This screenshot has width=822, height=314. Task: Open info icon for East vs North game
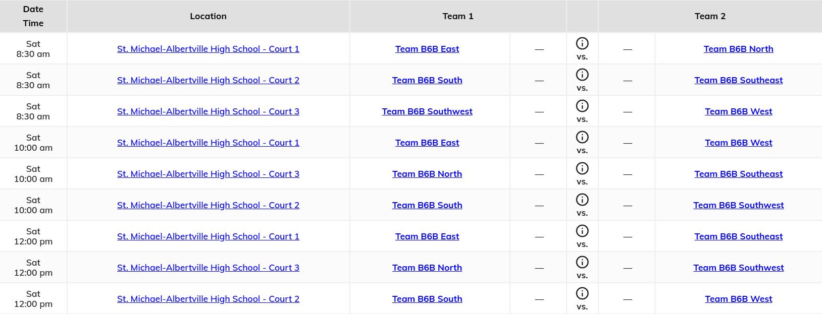point(582,43)
